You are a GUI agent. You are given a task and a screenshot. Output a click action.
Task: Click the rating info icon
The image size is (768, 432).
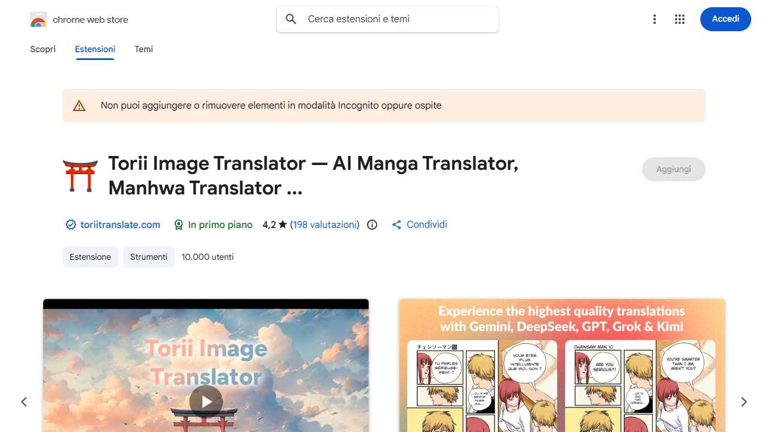pos(372,225)
